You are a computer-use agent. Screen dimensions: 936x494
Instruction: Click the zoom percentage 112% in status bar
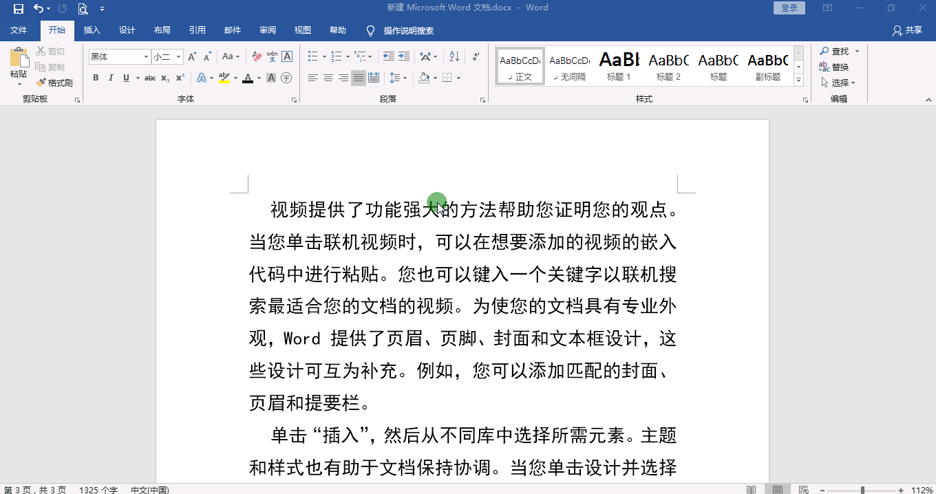pyautogui.click(x=922, y=490)
